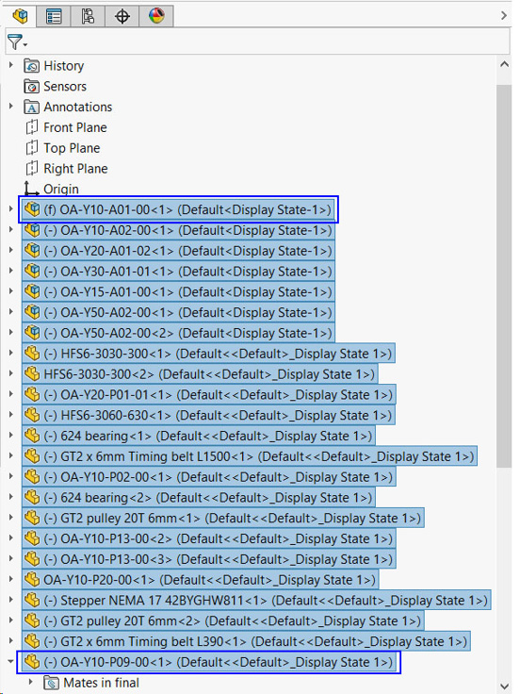This screenshot has width=520, height=694.
Task: Expand the Annotations folder arrow
Action: click(x=11, y=107)
